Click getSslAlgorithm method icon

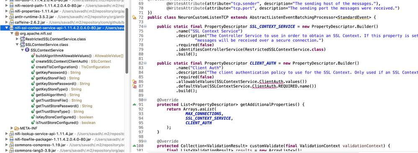pos(33,95)
